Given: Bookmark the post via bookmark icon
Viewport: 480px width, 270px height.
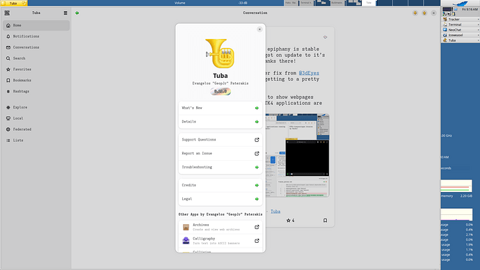Looking at the screenshot, I should tap(325, 221).
